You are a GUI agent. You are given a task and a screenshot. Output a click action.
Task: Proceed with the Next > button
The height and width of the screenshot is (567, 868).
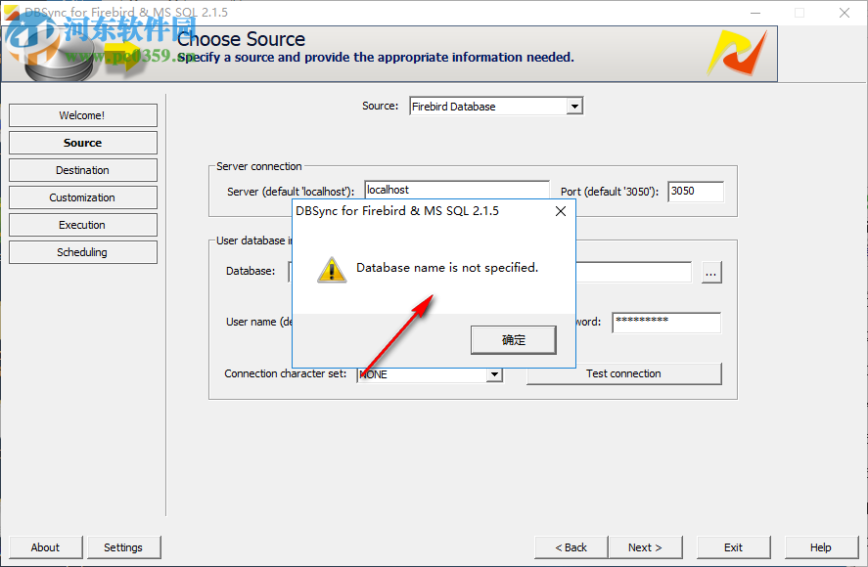point(645,547)
